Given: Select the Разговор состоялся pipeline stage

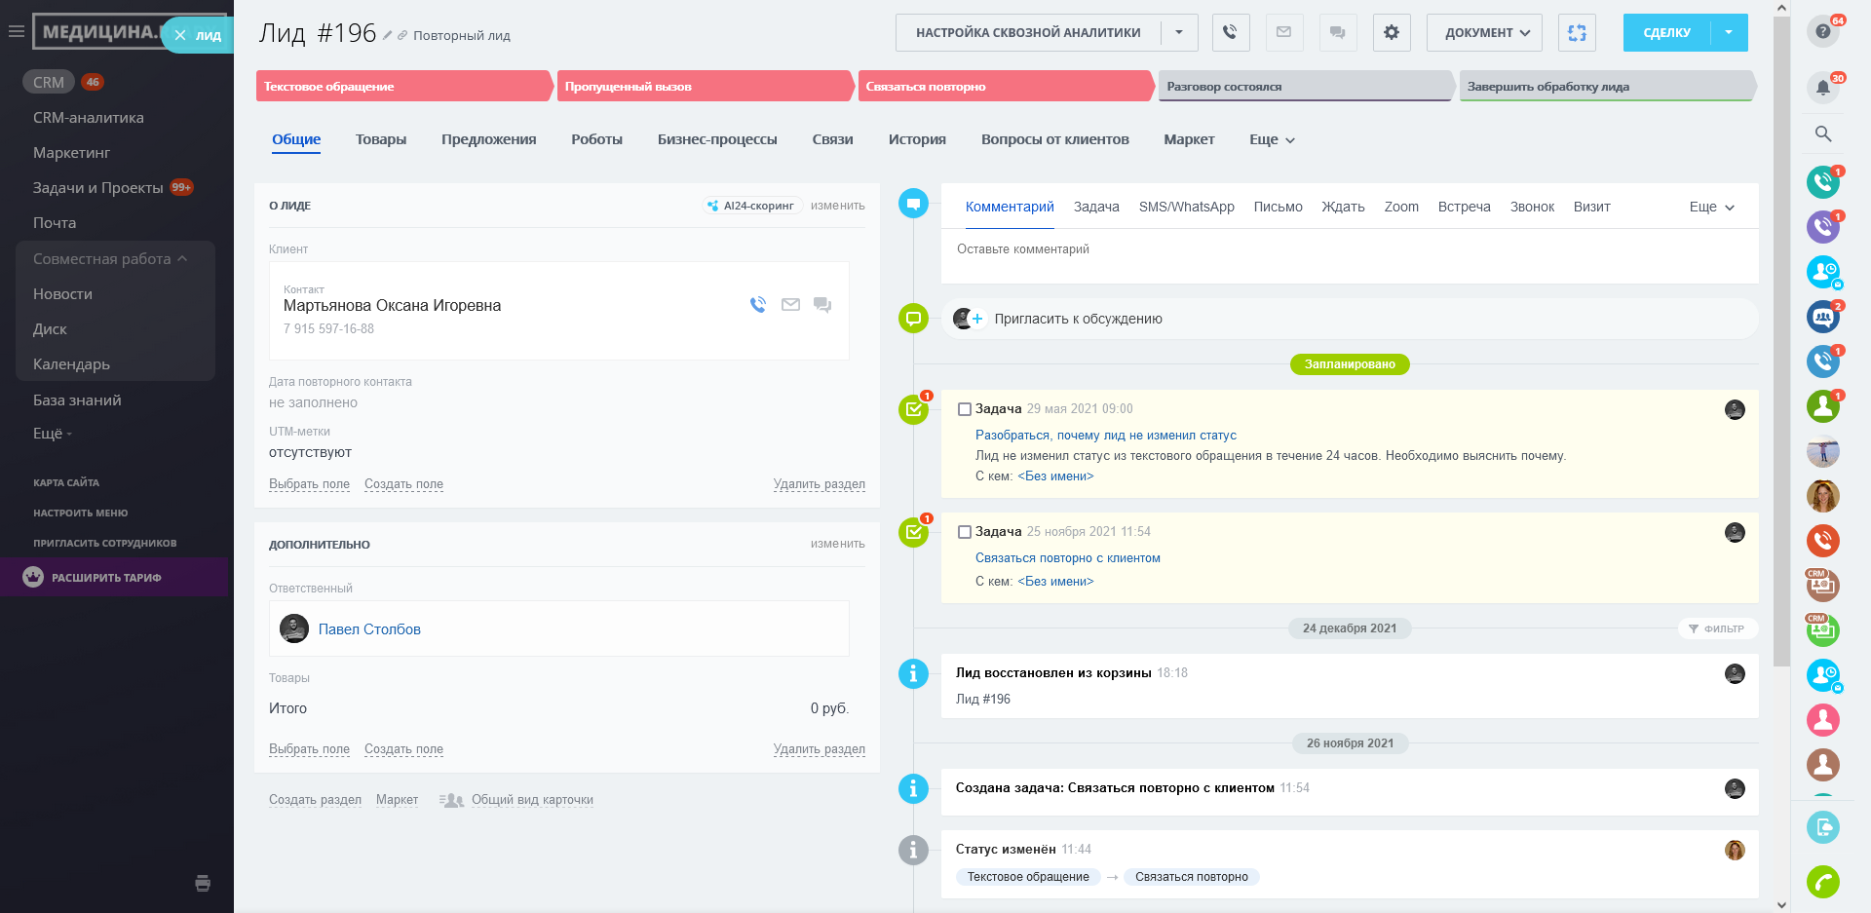Looking at the screenshot, I should click(x=1303, y=87).
